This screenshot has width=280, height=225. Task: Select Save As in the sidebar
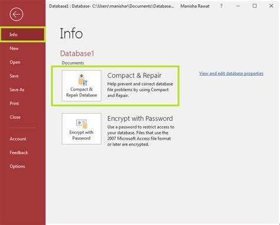point(17,89)
